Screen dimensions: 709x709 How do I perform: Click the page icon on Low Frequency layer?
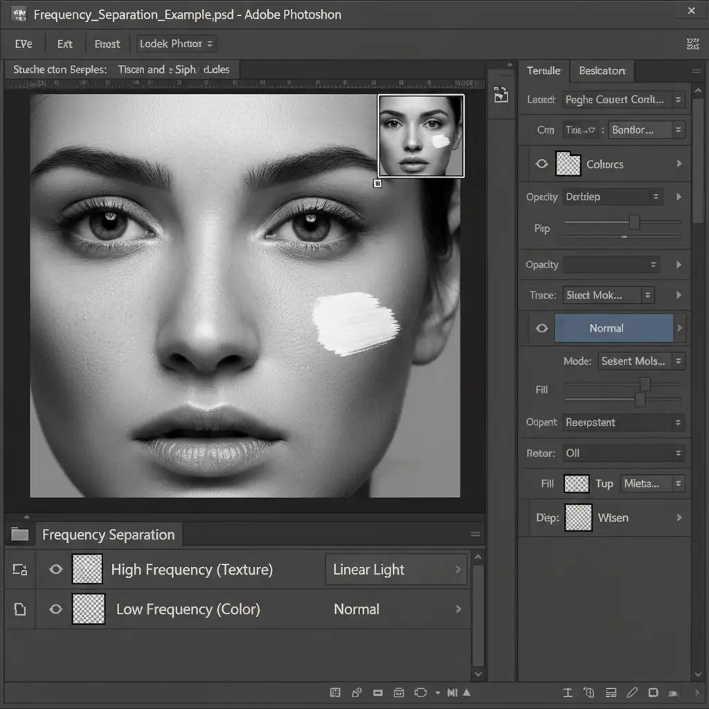(20, 609)
